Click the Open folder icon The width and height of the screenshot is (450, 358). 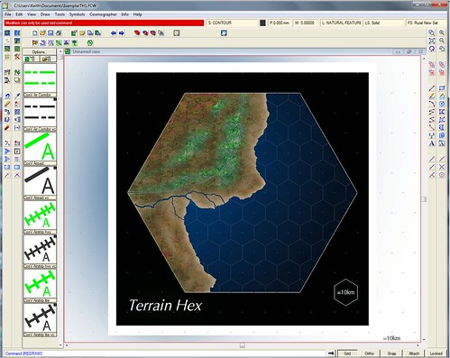(x=43, y=33)
